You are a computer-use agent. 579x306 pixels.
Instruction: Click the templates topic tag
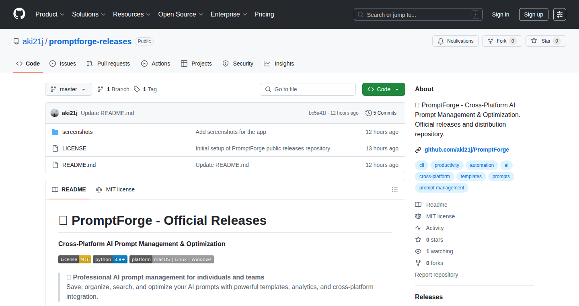point(471,177)
